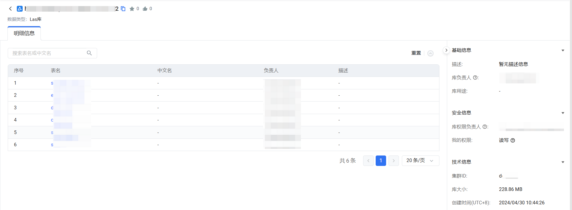Star this database as a favorite

(x=132, y=9)
